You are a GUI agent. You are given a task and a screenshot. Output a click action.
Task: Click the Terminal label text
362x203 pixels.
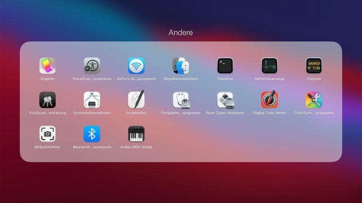point(225,79)
